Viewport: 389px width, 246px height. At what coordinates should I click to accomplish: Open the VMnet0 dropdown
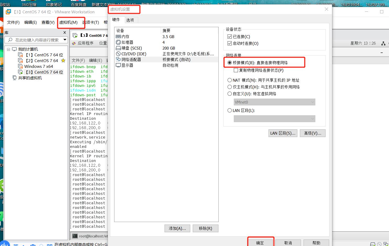(x=274, y=102)
